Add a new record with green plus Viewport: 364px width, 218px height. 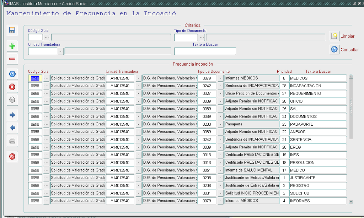click(x=12, y=45)
